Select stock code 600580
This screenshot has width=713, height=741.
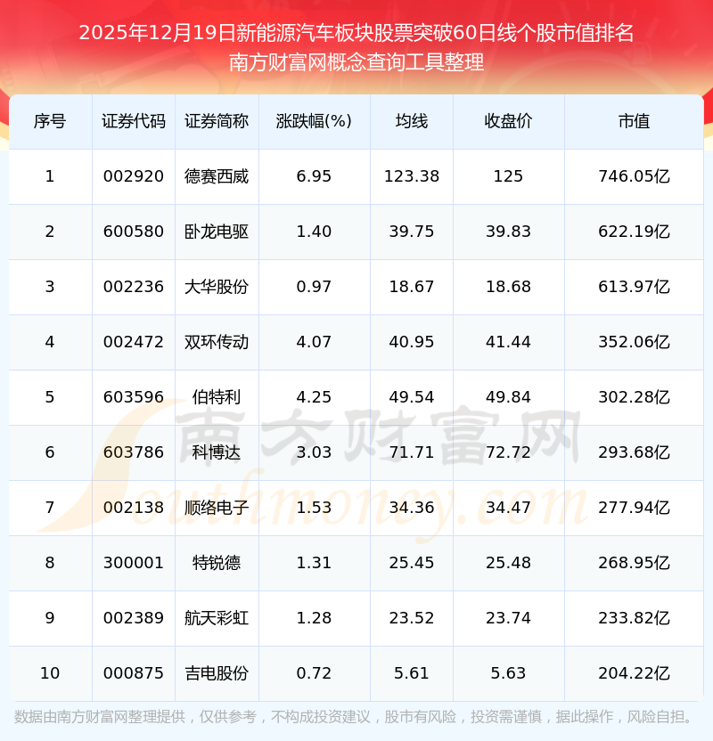coord(134,232)
